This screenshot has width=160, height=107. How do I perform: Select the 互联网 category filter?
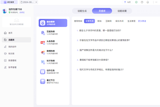109,21
